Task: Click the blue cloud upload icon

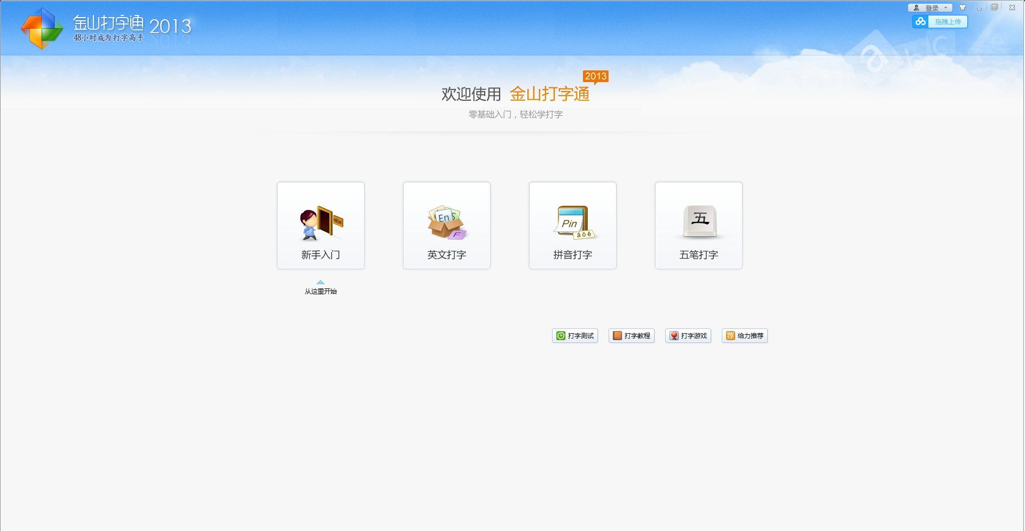Action: click(920, 22)
